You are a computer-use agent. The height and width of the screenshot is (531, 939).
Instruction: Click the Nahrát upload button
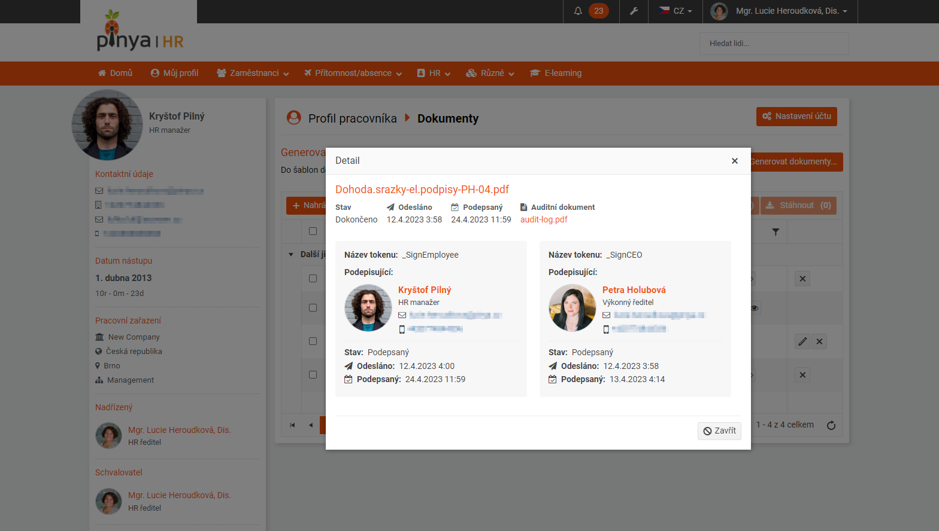pyautogui.click(x=306, y=206)
